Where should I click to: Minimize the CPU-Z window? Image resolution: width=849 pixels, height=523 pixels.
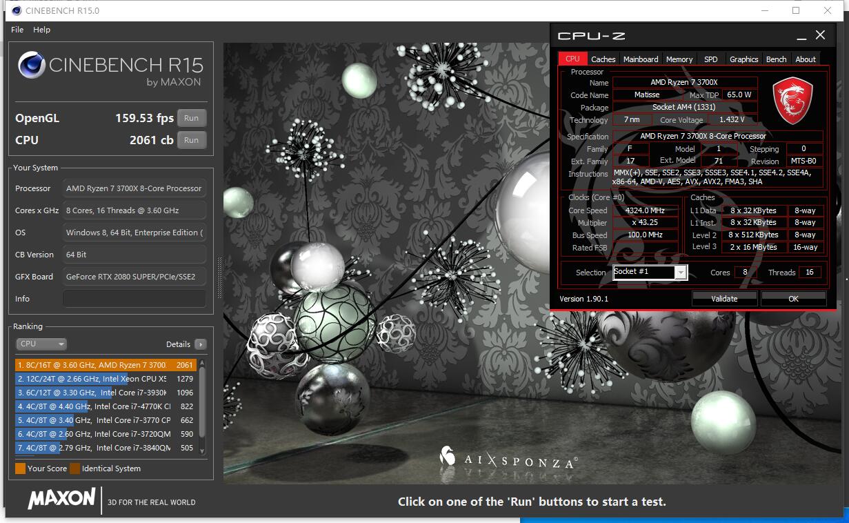tap(801, 36)
